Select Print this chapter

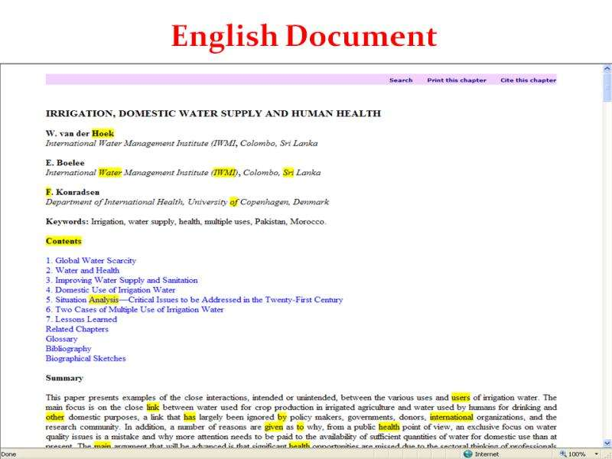[x=457, y=80]
